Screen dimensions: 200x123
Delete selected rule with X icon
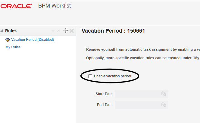click(x=72, y=31)
